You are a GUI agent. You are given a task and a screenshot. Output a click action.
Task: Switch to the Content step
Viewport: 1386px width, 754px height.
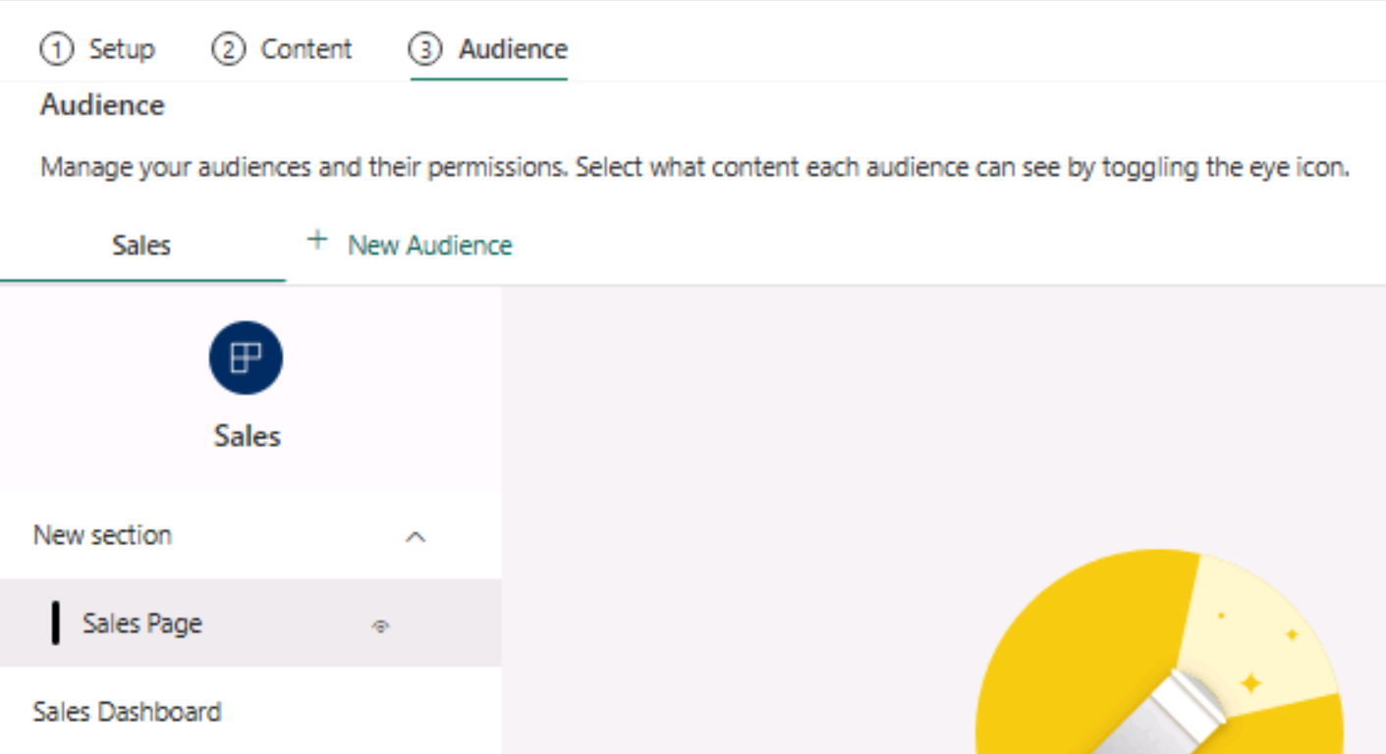[306, 49]
